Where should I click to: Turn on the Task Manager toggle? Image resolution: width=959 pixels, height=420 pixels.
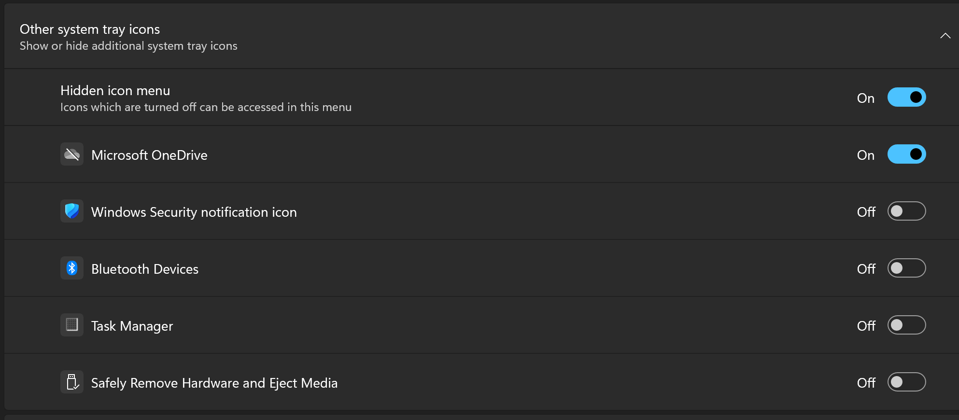tap(906, 325)
